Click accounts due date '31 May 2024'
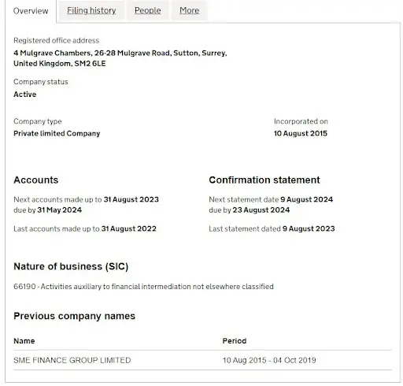The height and width of the screenshot is (386, 403). 60,210
